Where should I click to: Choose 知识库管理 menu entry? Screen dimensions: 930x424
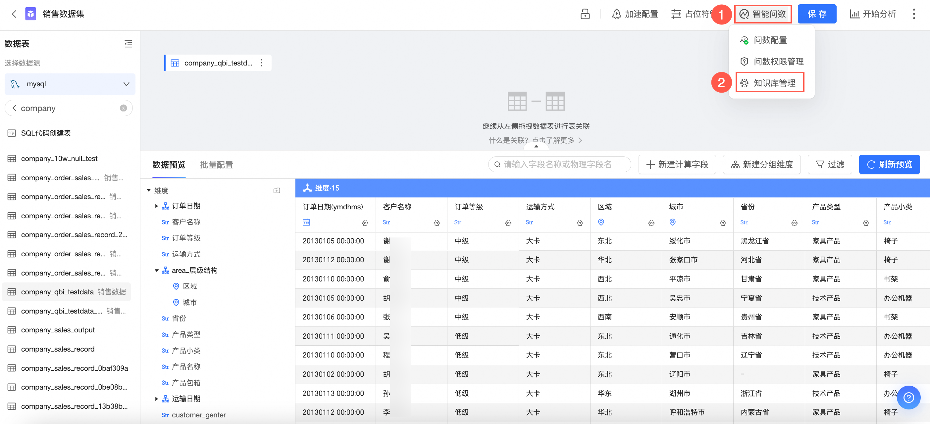click(x=770, y=83)
